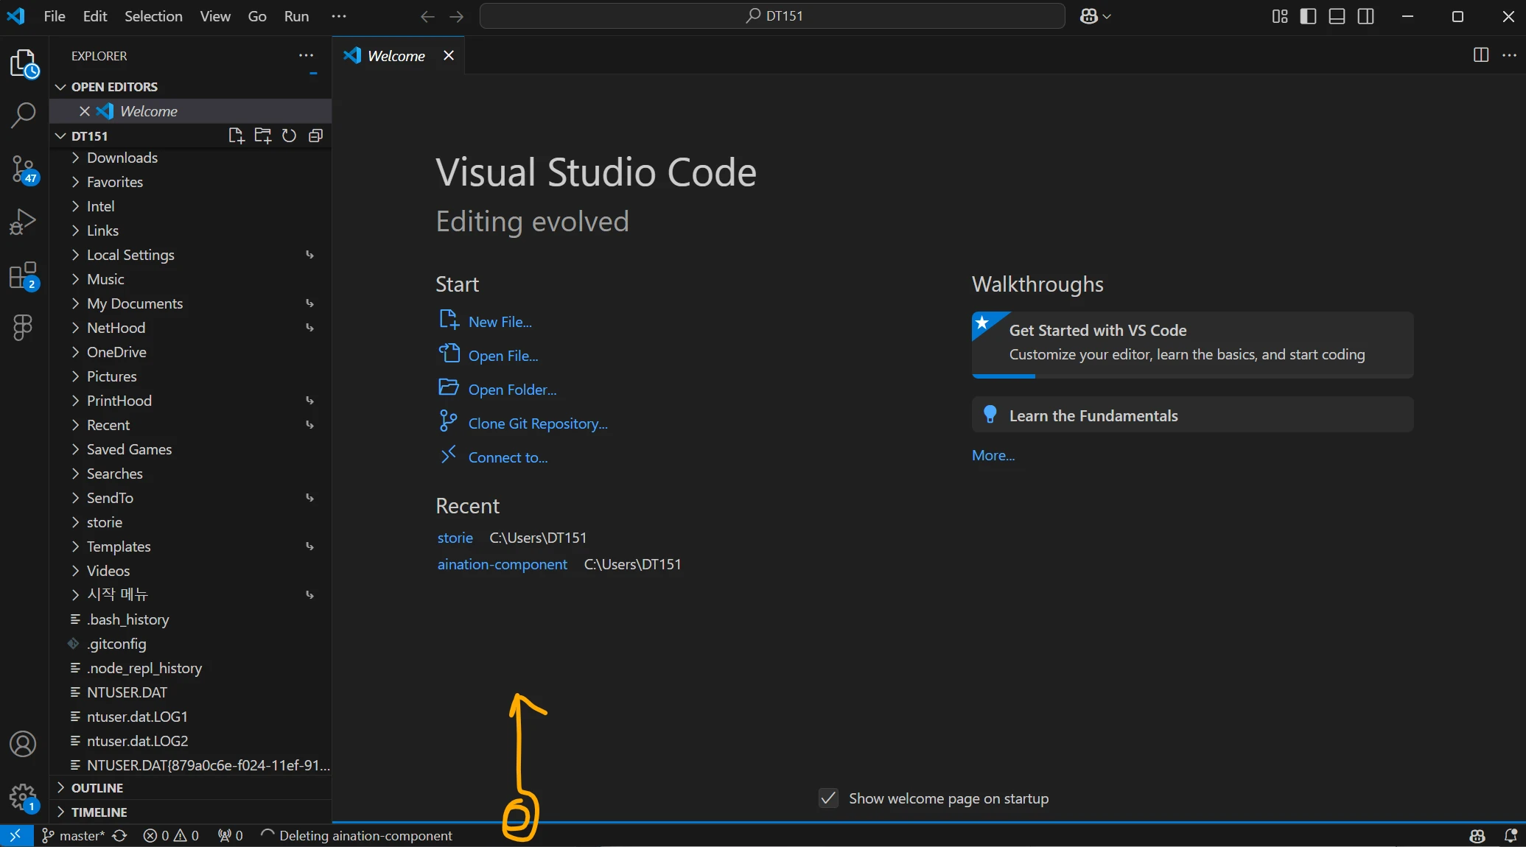Click More... under Walkthroughs

993,455
